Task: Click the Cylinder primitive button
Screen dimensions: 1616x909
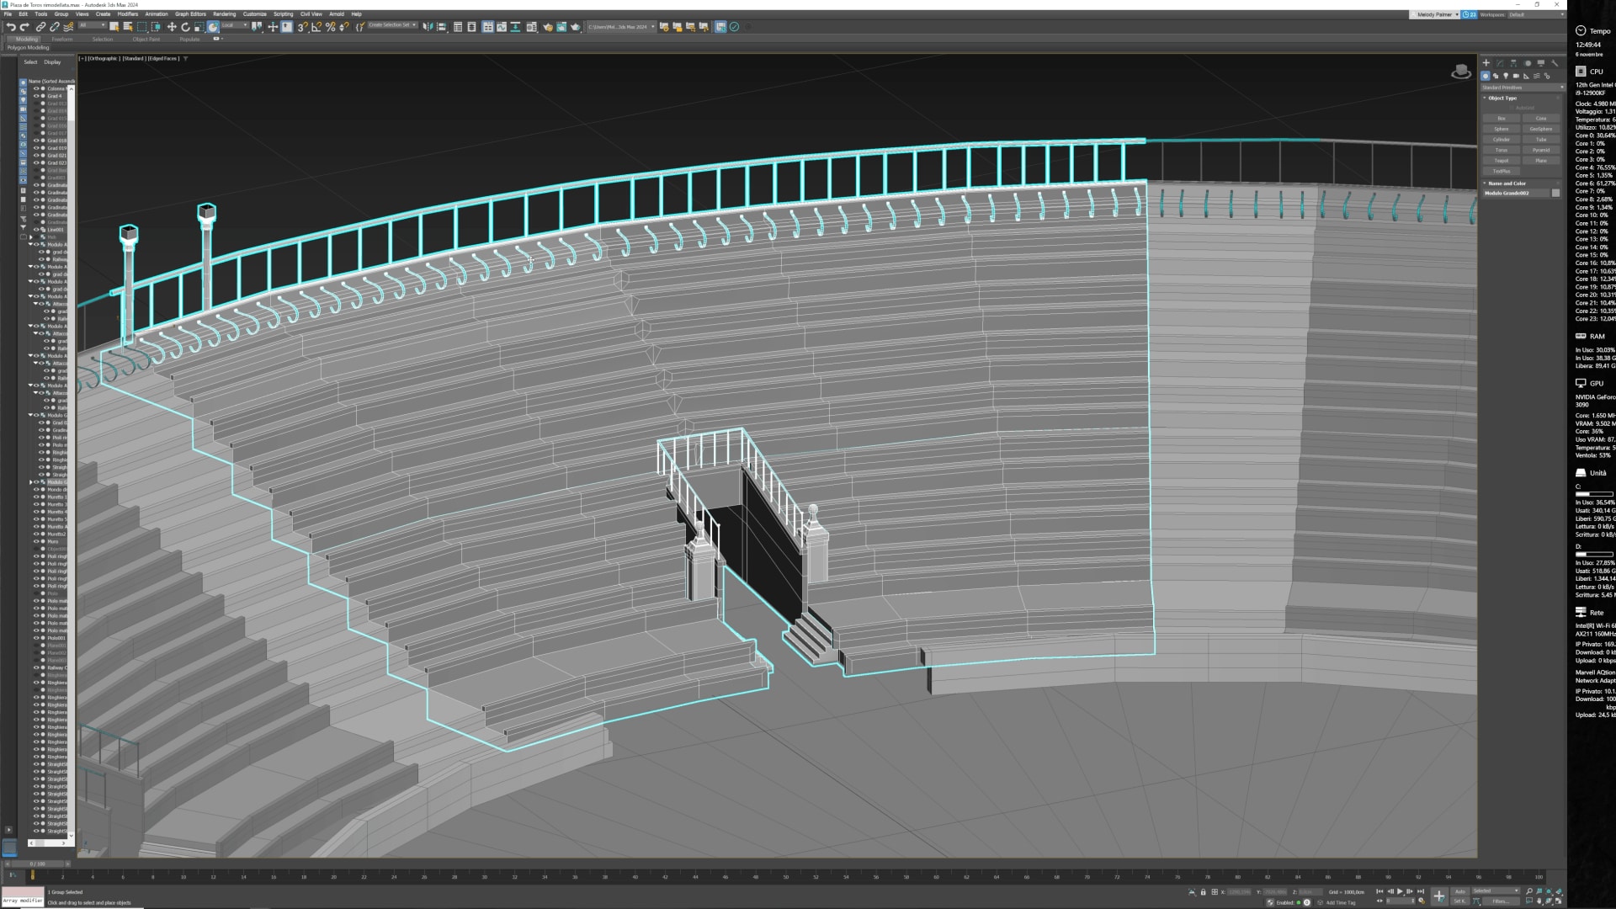Action: pos(1502,140)
